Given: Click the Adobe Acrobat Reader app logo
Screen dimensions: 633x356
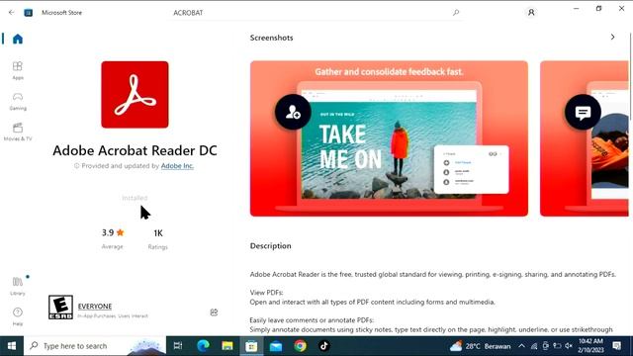Looking at the screenshot, I should [x=135, y=95].
